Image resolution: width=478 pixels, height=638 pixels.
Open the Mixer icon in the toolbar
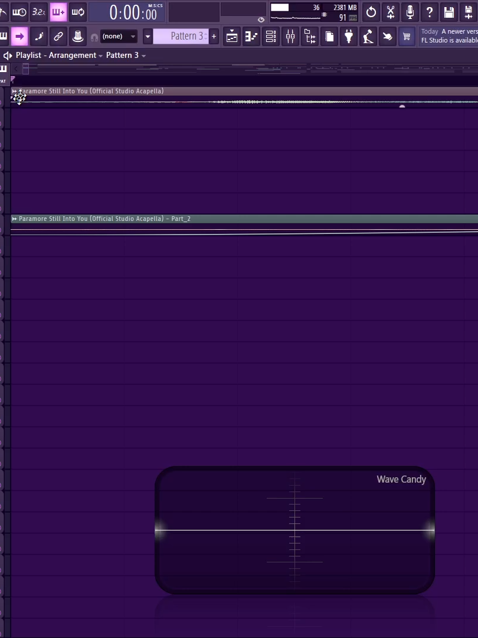coord(290,36)
